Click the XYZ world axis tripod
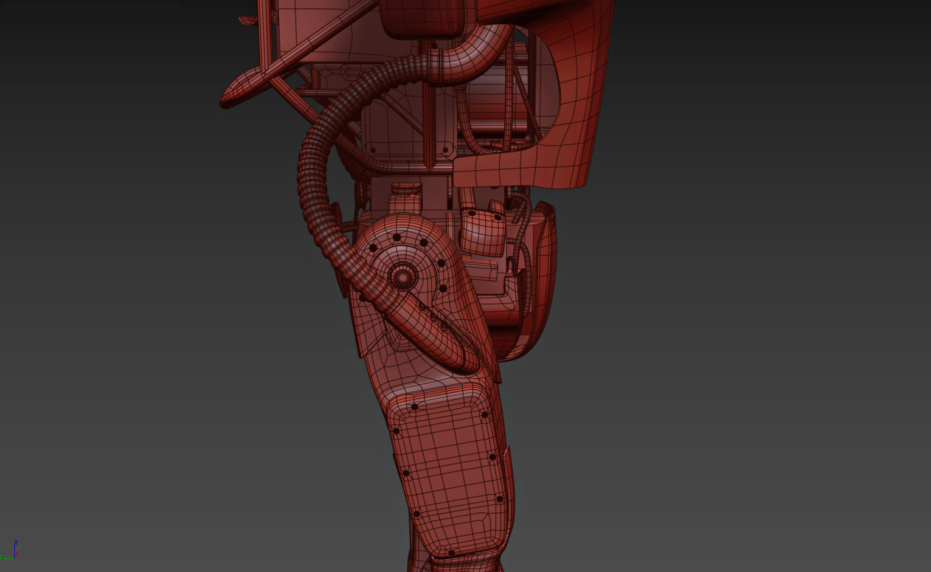This screenshot has width=931, height=572. (x=9, y=550)
